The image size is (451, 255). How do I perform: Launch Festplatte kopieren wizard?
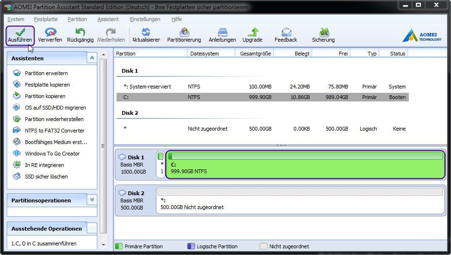point(47,85)
